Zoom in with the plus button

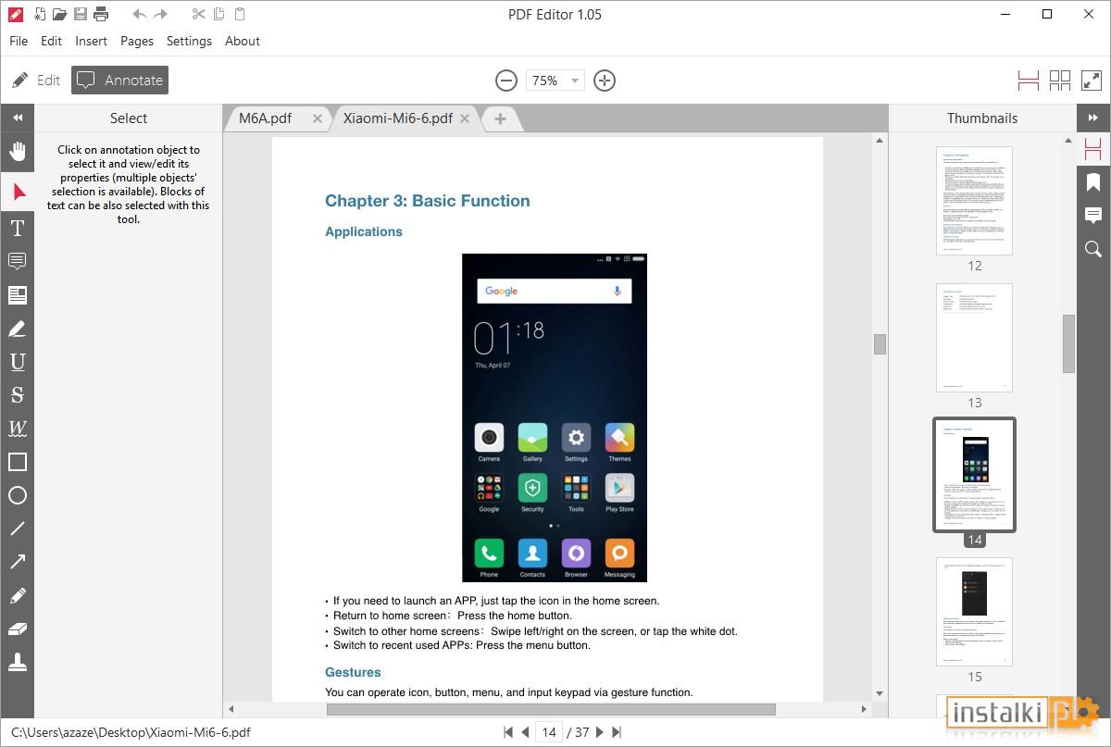pos(605,81)
